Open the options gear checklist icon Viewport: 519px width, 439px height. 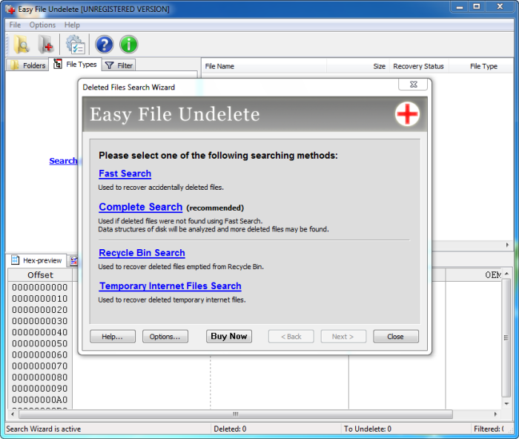(x=75, y=44)
